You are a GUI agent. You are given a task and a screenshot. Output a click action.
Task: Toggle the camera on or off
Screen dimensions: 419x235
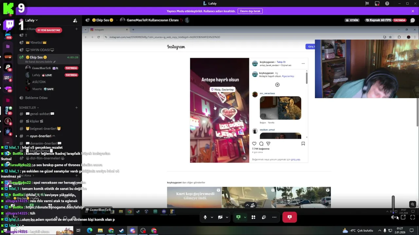[220, 217]
